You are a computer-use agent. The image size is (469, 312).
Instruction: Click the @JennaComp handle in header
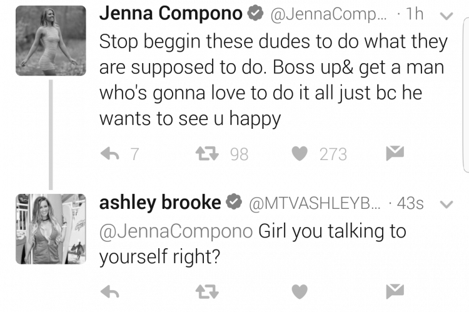[328, 14]
